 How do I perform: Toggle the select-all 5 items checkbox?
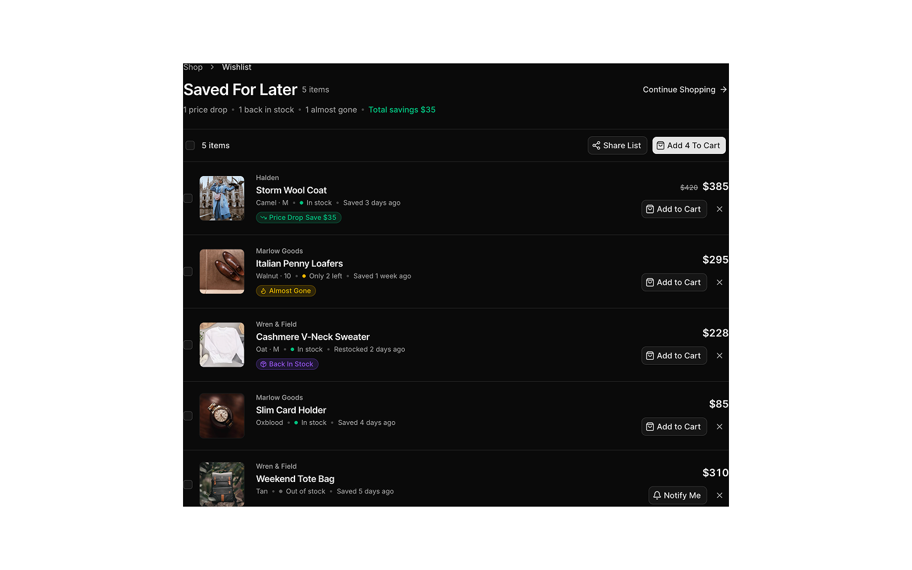(190, 146)
